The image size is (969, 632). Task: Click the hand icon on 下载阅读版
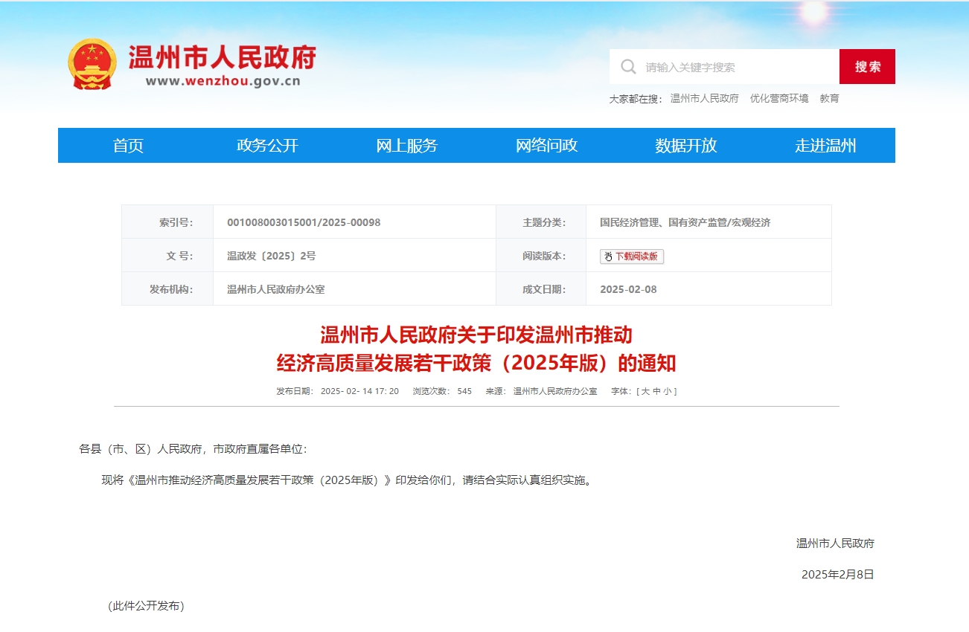coord(608,257)
